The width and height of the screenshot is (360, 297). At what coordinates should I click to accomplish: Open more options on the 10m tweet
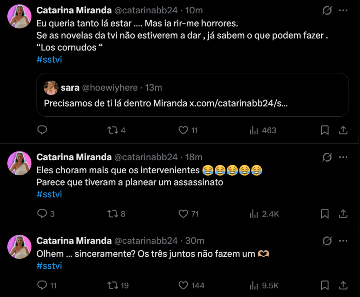point(343,11)
